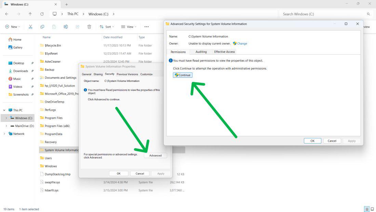Add a new tab with plus icon

pos(66,4)
